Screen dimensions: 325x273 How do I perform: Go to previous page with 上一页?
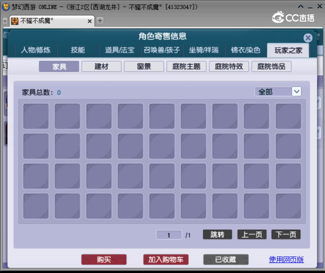tap(252, 234)
